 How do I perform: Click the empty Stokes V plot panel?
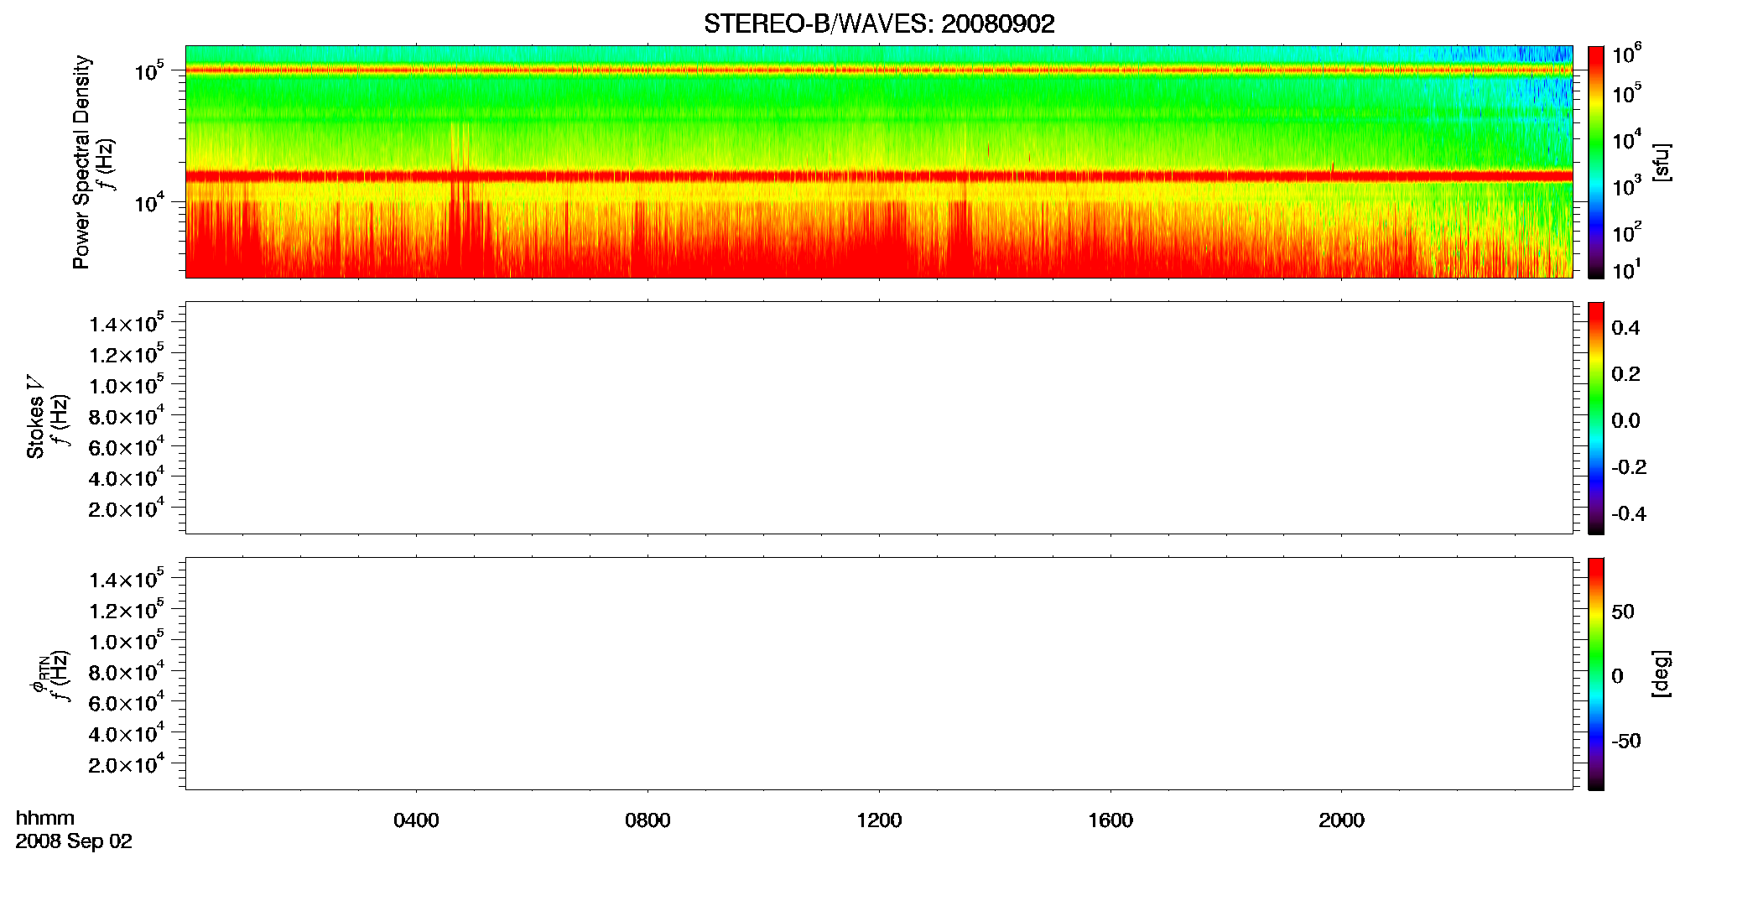pos(879,418)
